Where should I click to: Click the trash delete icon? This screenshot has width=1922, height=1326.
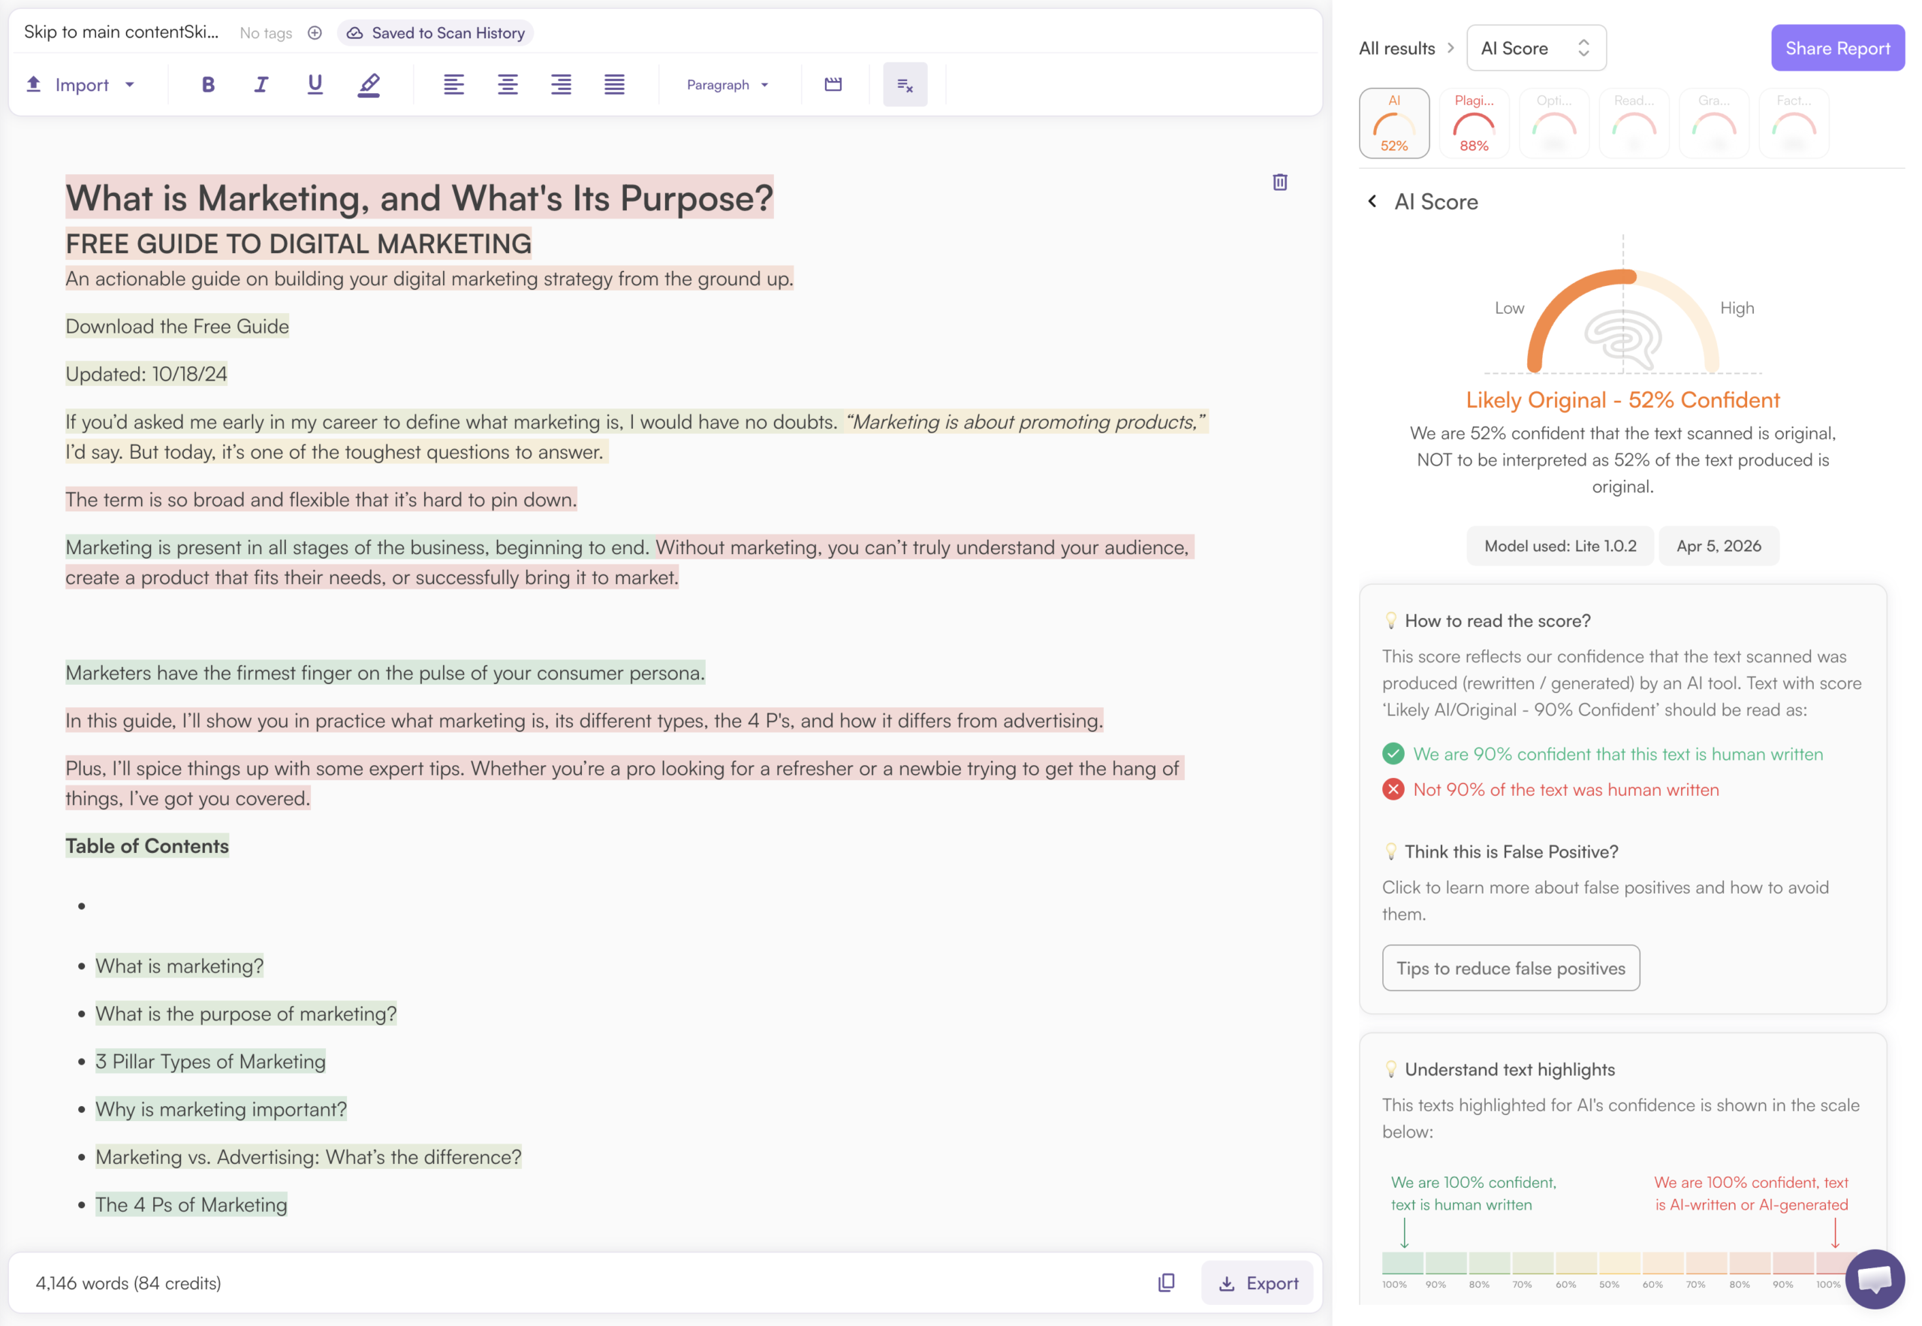(x=1280, y=182)
